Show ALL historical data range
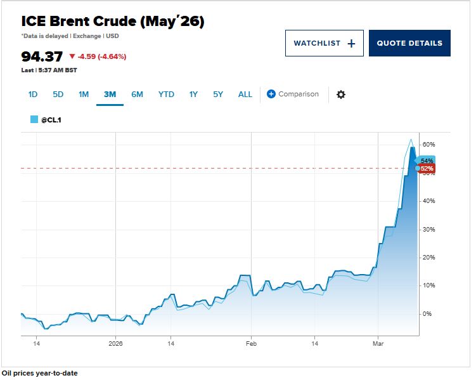Screen dimensions: 476x380 tap(245, 95)
